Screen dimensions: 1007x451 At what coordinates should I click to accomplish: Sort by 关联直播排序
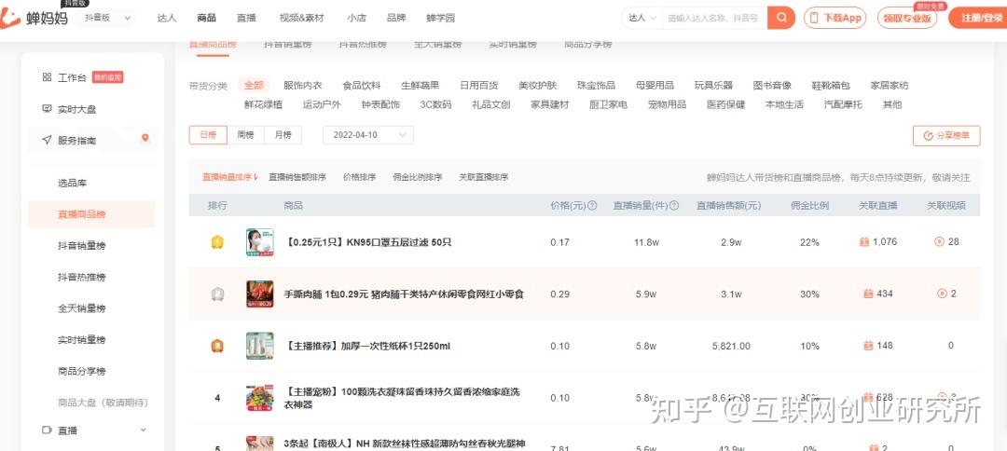(484, 177)
